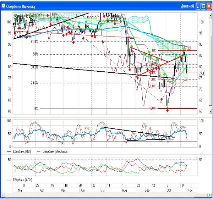The width and height of the screenshot is (213, 199).
Task: Click the 23.6% Fibonacci level label
Action: [x=34, y=83]
